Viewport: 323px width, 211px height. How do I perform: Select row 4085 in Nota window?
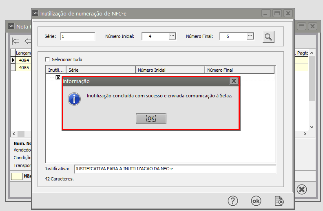click(24, 68)
